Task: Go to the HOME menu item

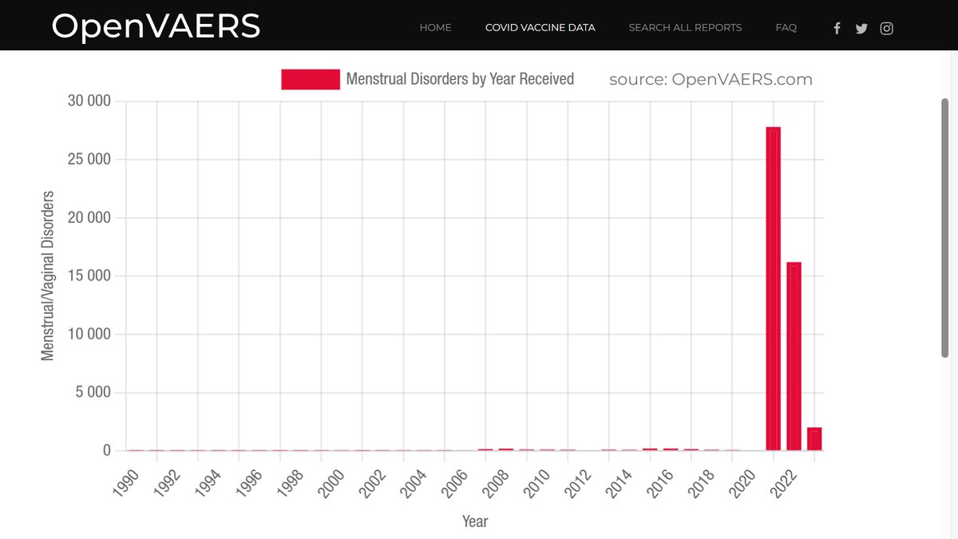Action: click(x=436, y=28)
